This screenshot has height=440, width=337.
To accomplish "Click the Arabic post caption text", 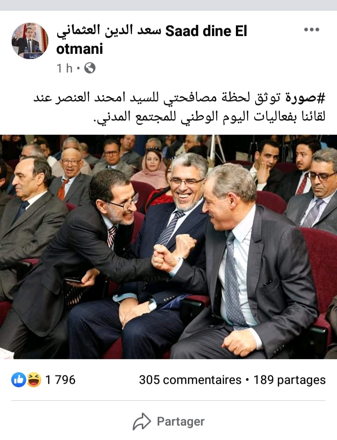I will (x=180, y=108).
